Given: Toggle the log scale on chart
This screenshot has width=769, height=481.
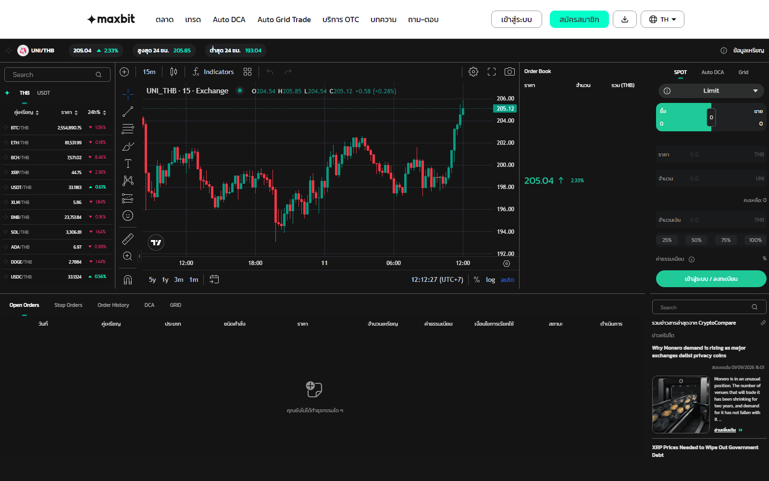Looking at the screenshot, I should (490, 279).
